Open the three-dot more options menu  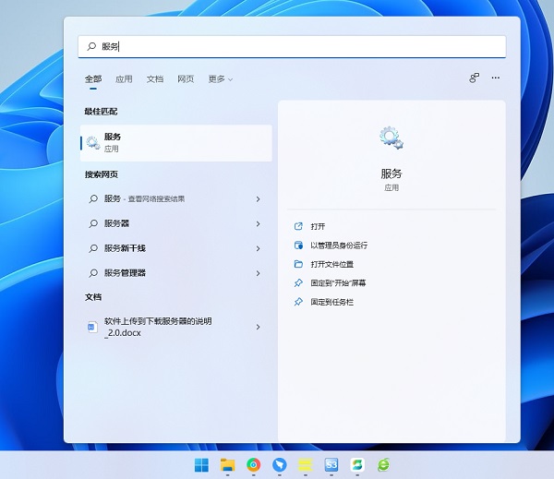pos(496,78)
